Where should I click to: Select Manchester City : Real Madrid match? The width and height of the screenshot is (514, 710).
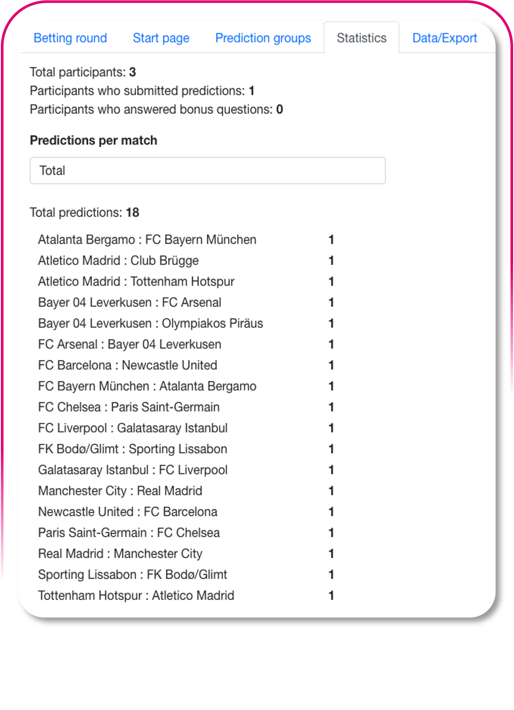pyautogui.click(x=120, y=491)
